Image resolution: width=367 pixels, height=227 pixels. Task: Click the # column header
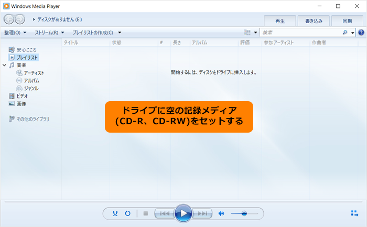pos(164,42)
